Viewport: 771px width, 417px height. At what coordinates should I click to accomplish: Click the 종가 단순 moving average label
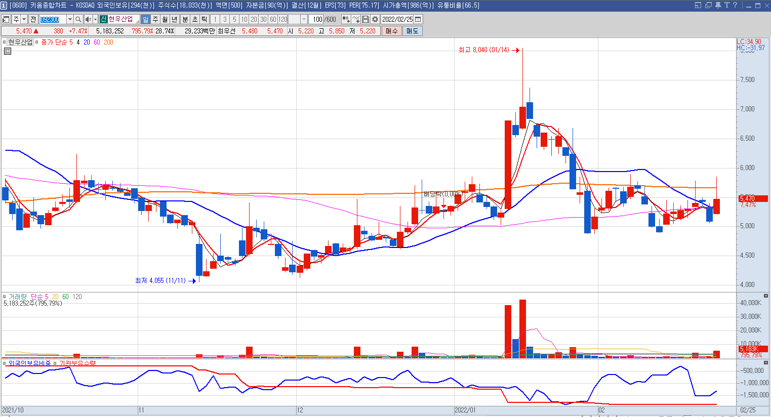pos(54,42)
